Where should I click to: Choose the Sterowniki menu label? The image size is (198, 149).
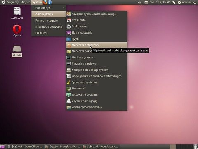coord(78,89)
